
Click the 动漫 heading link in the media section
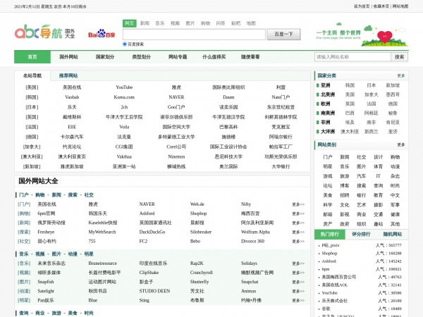click(x=73, y=254)
